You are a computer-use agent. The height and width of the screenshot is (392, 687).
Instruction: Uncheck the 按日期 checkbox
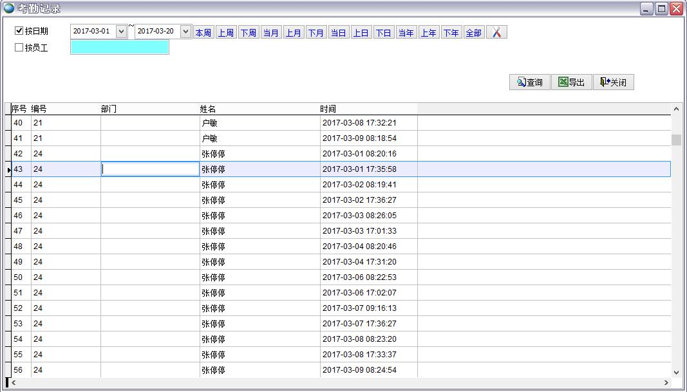click(19, 31)
